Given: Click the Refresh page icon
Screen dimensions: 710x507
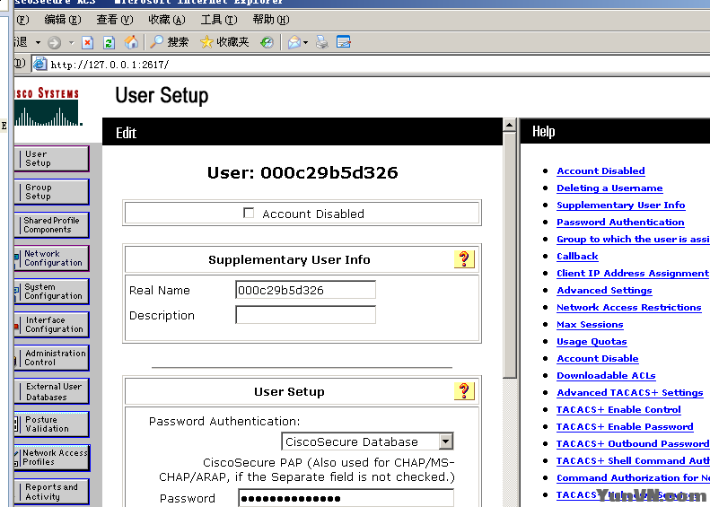Looking at the screenshot, I should (x=109, y=42).
